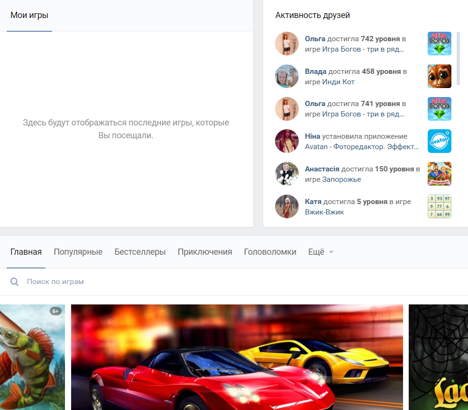Open Катя's profile avatar
The image size is (468, 410).
click(287, 206)
